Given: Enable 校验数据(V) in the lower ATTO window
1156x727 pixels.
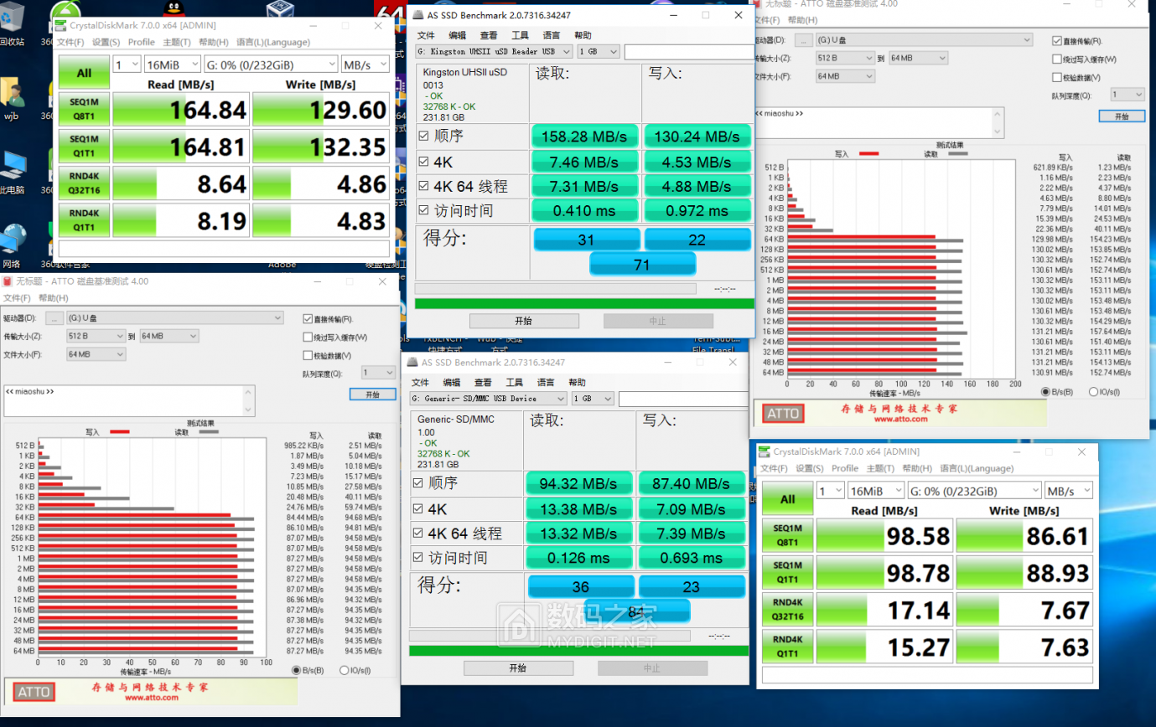Looking at the screenshot, I should (x=308, y=355).
